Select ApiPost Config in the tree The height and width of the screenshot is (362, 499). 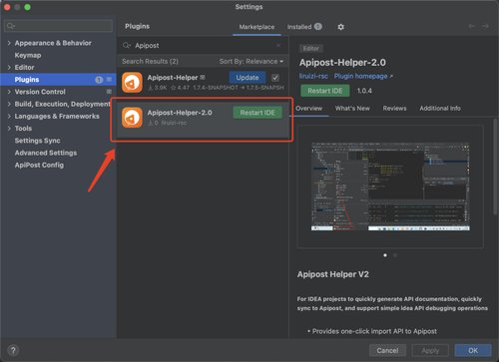tap(39, 165)
